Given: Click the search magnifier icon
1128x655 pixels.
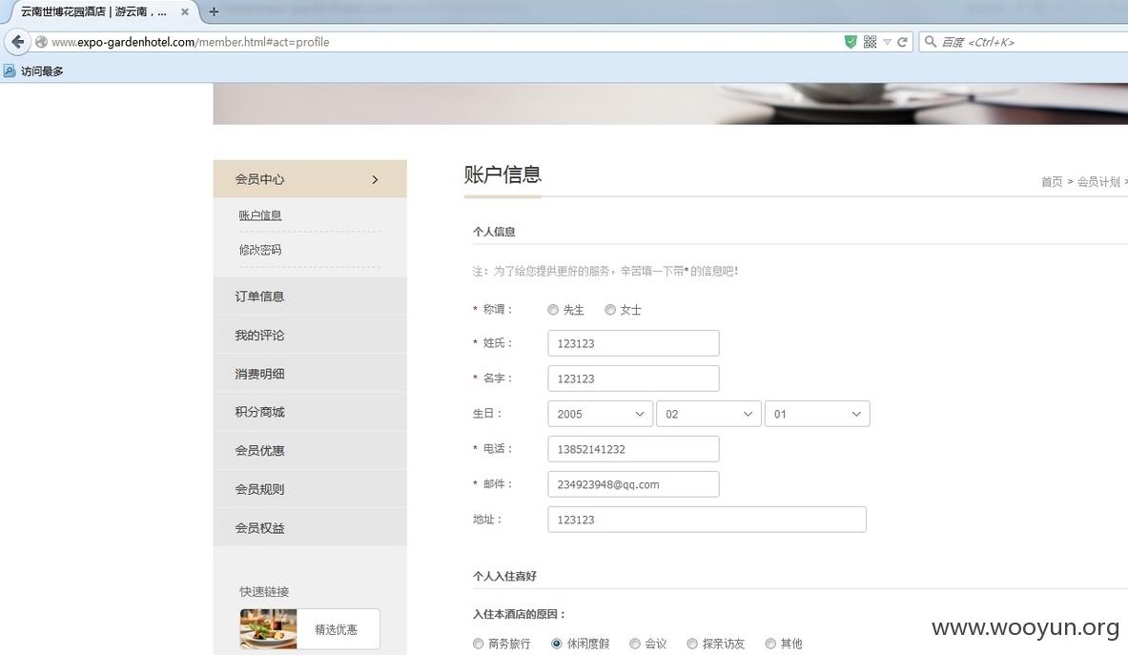Looking at the screenshot, I should tap(931, 42).
